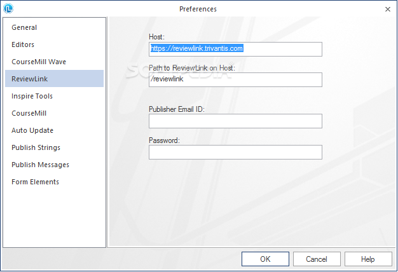The height and width of the screenshot is (272, 398).
Task: Click the Cancel button
Action: [x=317, y=259]
